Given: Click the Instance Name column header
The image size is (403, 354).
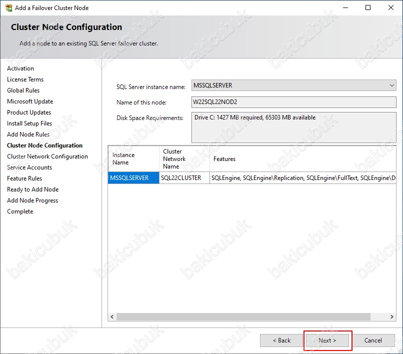Looking at the screenshot, I should (133, 159).
